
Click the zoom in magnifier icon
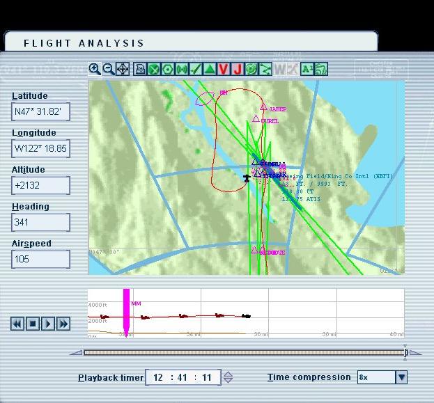click(93, 69)
